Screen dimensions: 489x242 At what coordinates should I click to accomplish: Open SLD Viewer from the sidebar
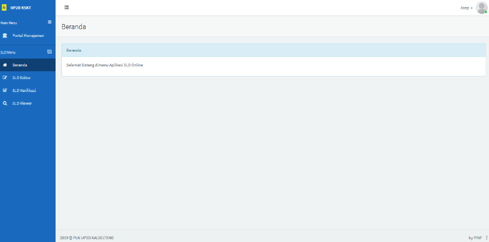(x=22, y=103)
